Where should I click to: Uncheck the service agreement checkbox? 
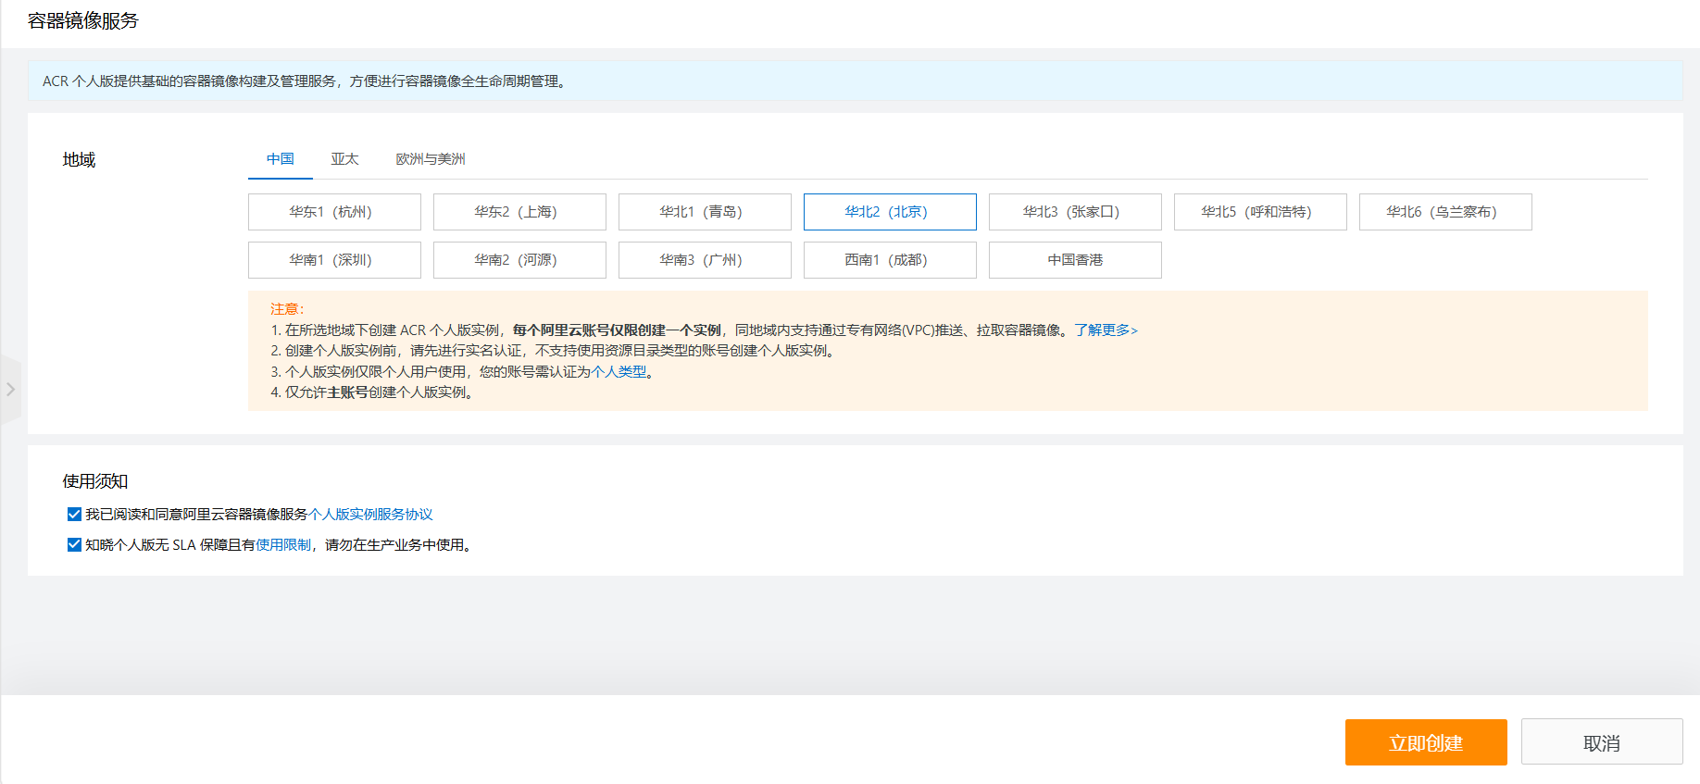(x=74, y=514)
